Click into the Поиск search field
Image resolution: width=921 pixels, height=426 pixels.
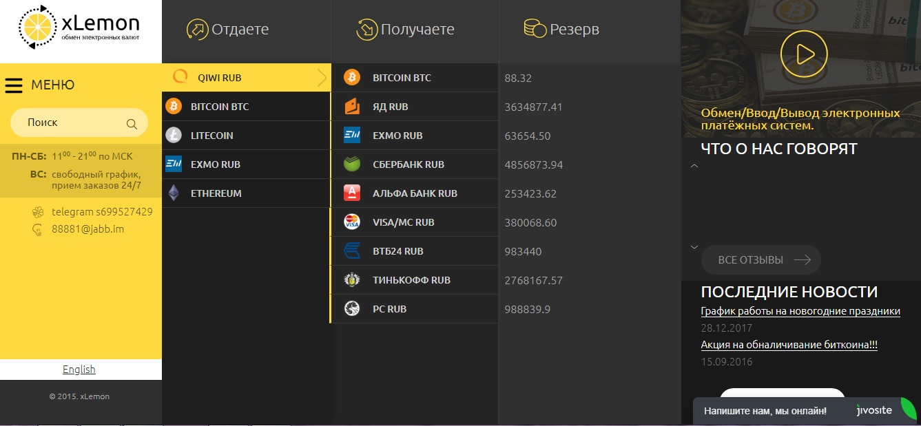(69, 123)
